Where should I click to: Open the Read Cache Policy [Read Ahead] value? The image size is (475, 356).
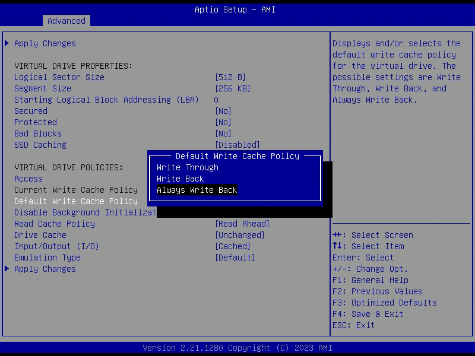coord(242,224)
